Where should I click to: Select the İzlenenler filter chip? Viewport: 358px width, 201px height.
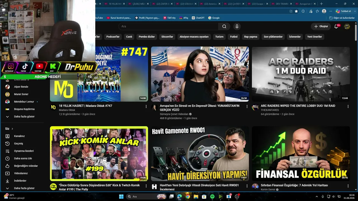pos(295,37)
